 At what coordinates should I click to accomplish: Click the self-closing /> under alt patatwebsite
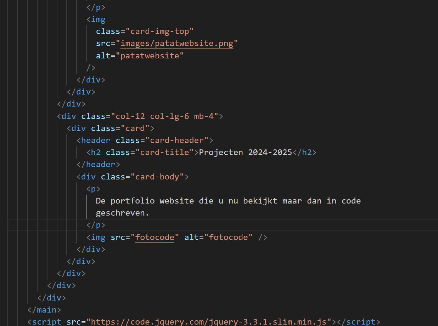point(91,68)
